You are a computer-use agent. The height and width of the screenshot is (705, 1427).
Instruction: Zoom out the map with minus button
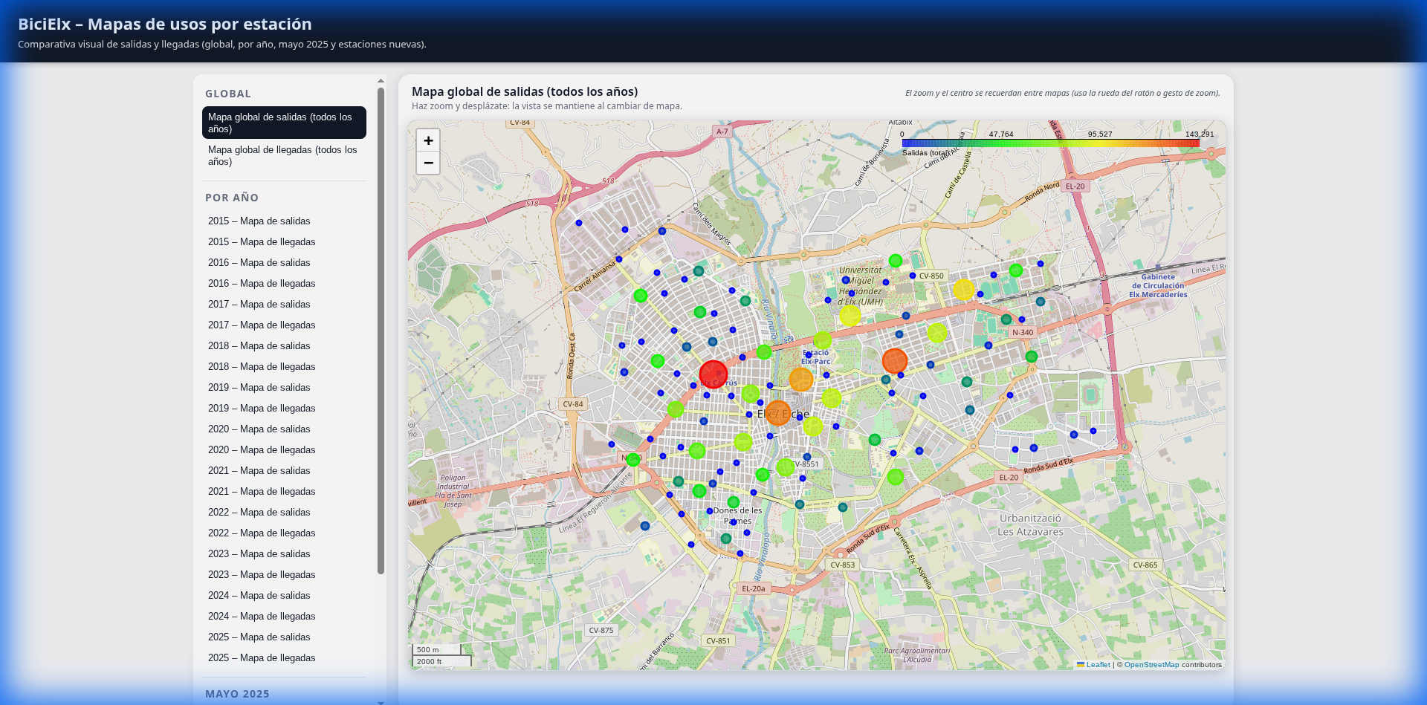428,163
